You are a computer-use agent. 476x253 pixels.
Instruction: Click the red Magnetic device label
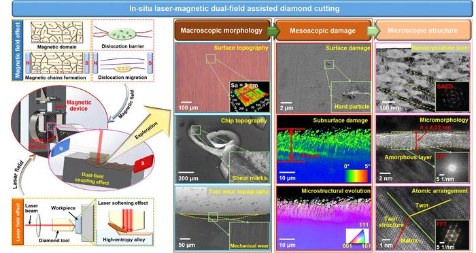79,105
